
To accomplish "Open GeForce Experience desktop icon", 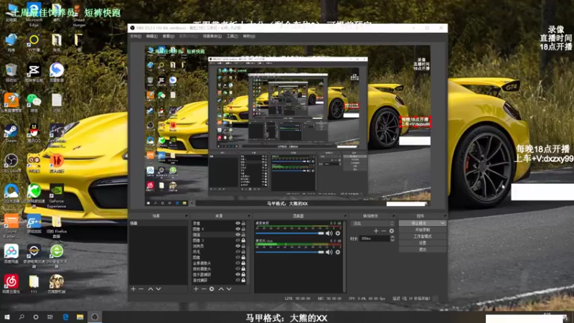I will click(57, 196).
